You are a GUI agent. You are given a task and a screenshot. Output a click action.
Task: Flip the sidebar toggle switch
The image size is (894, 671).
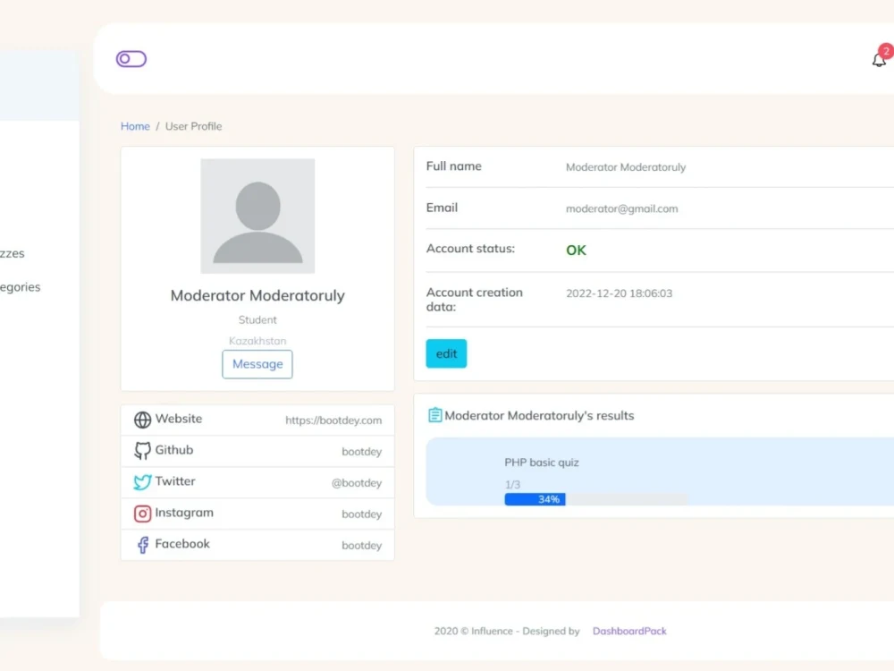(131, 58)
